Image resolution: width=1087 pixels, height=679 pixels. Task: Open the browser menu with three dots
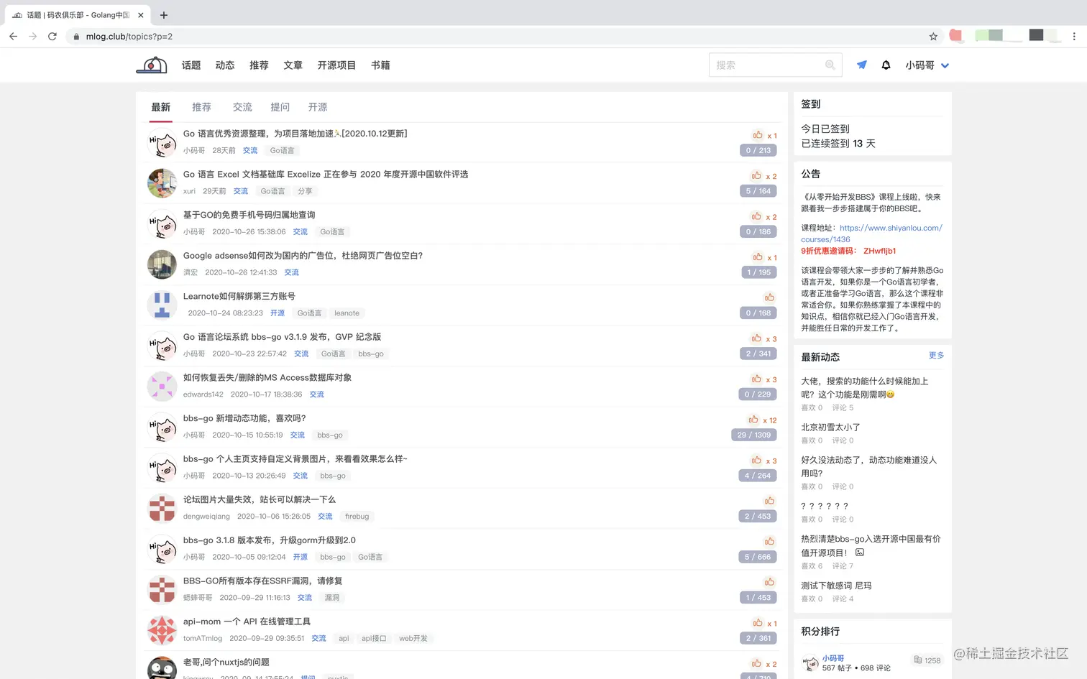coord(1074,36)
